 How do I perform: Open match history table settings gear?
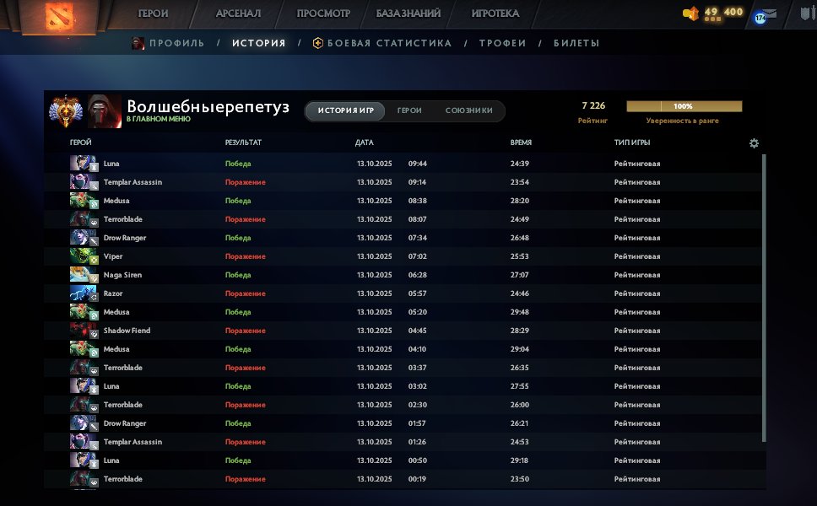[754, 143]
